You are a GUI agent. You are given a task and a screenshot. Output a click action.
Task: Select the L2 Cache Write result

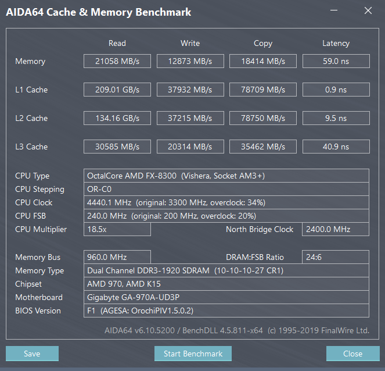point(190,118)
